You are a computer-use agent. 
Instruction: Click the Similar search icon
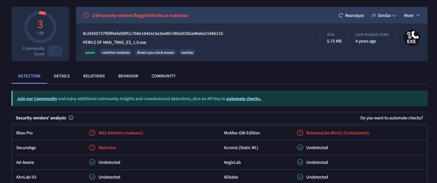[374, 15]
